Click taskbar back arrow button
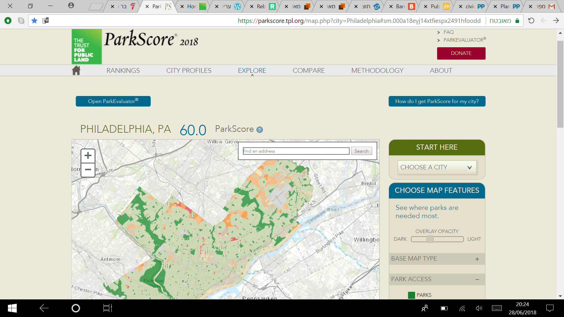 click(44, 308)
